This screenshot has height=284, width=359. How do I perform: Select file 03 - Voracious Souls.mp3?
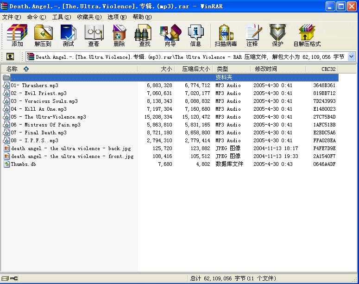coord(44,101)
